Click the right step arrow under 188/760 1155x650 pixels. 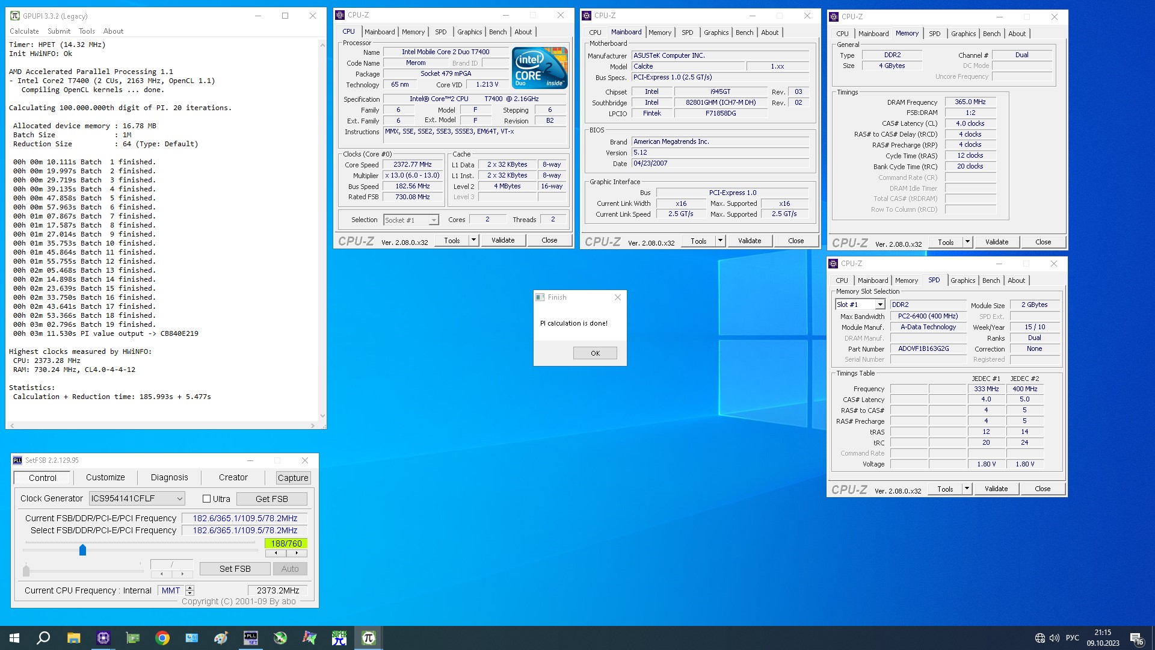click(297, 553)
